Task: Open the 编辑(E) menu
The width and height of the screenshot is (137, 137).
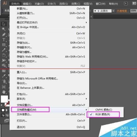Action: click(x=27, y=4)
